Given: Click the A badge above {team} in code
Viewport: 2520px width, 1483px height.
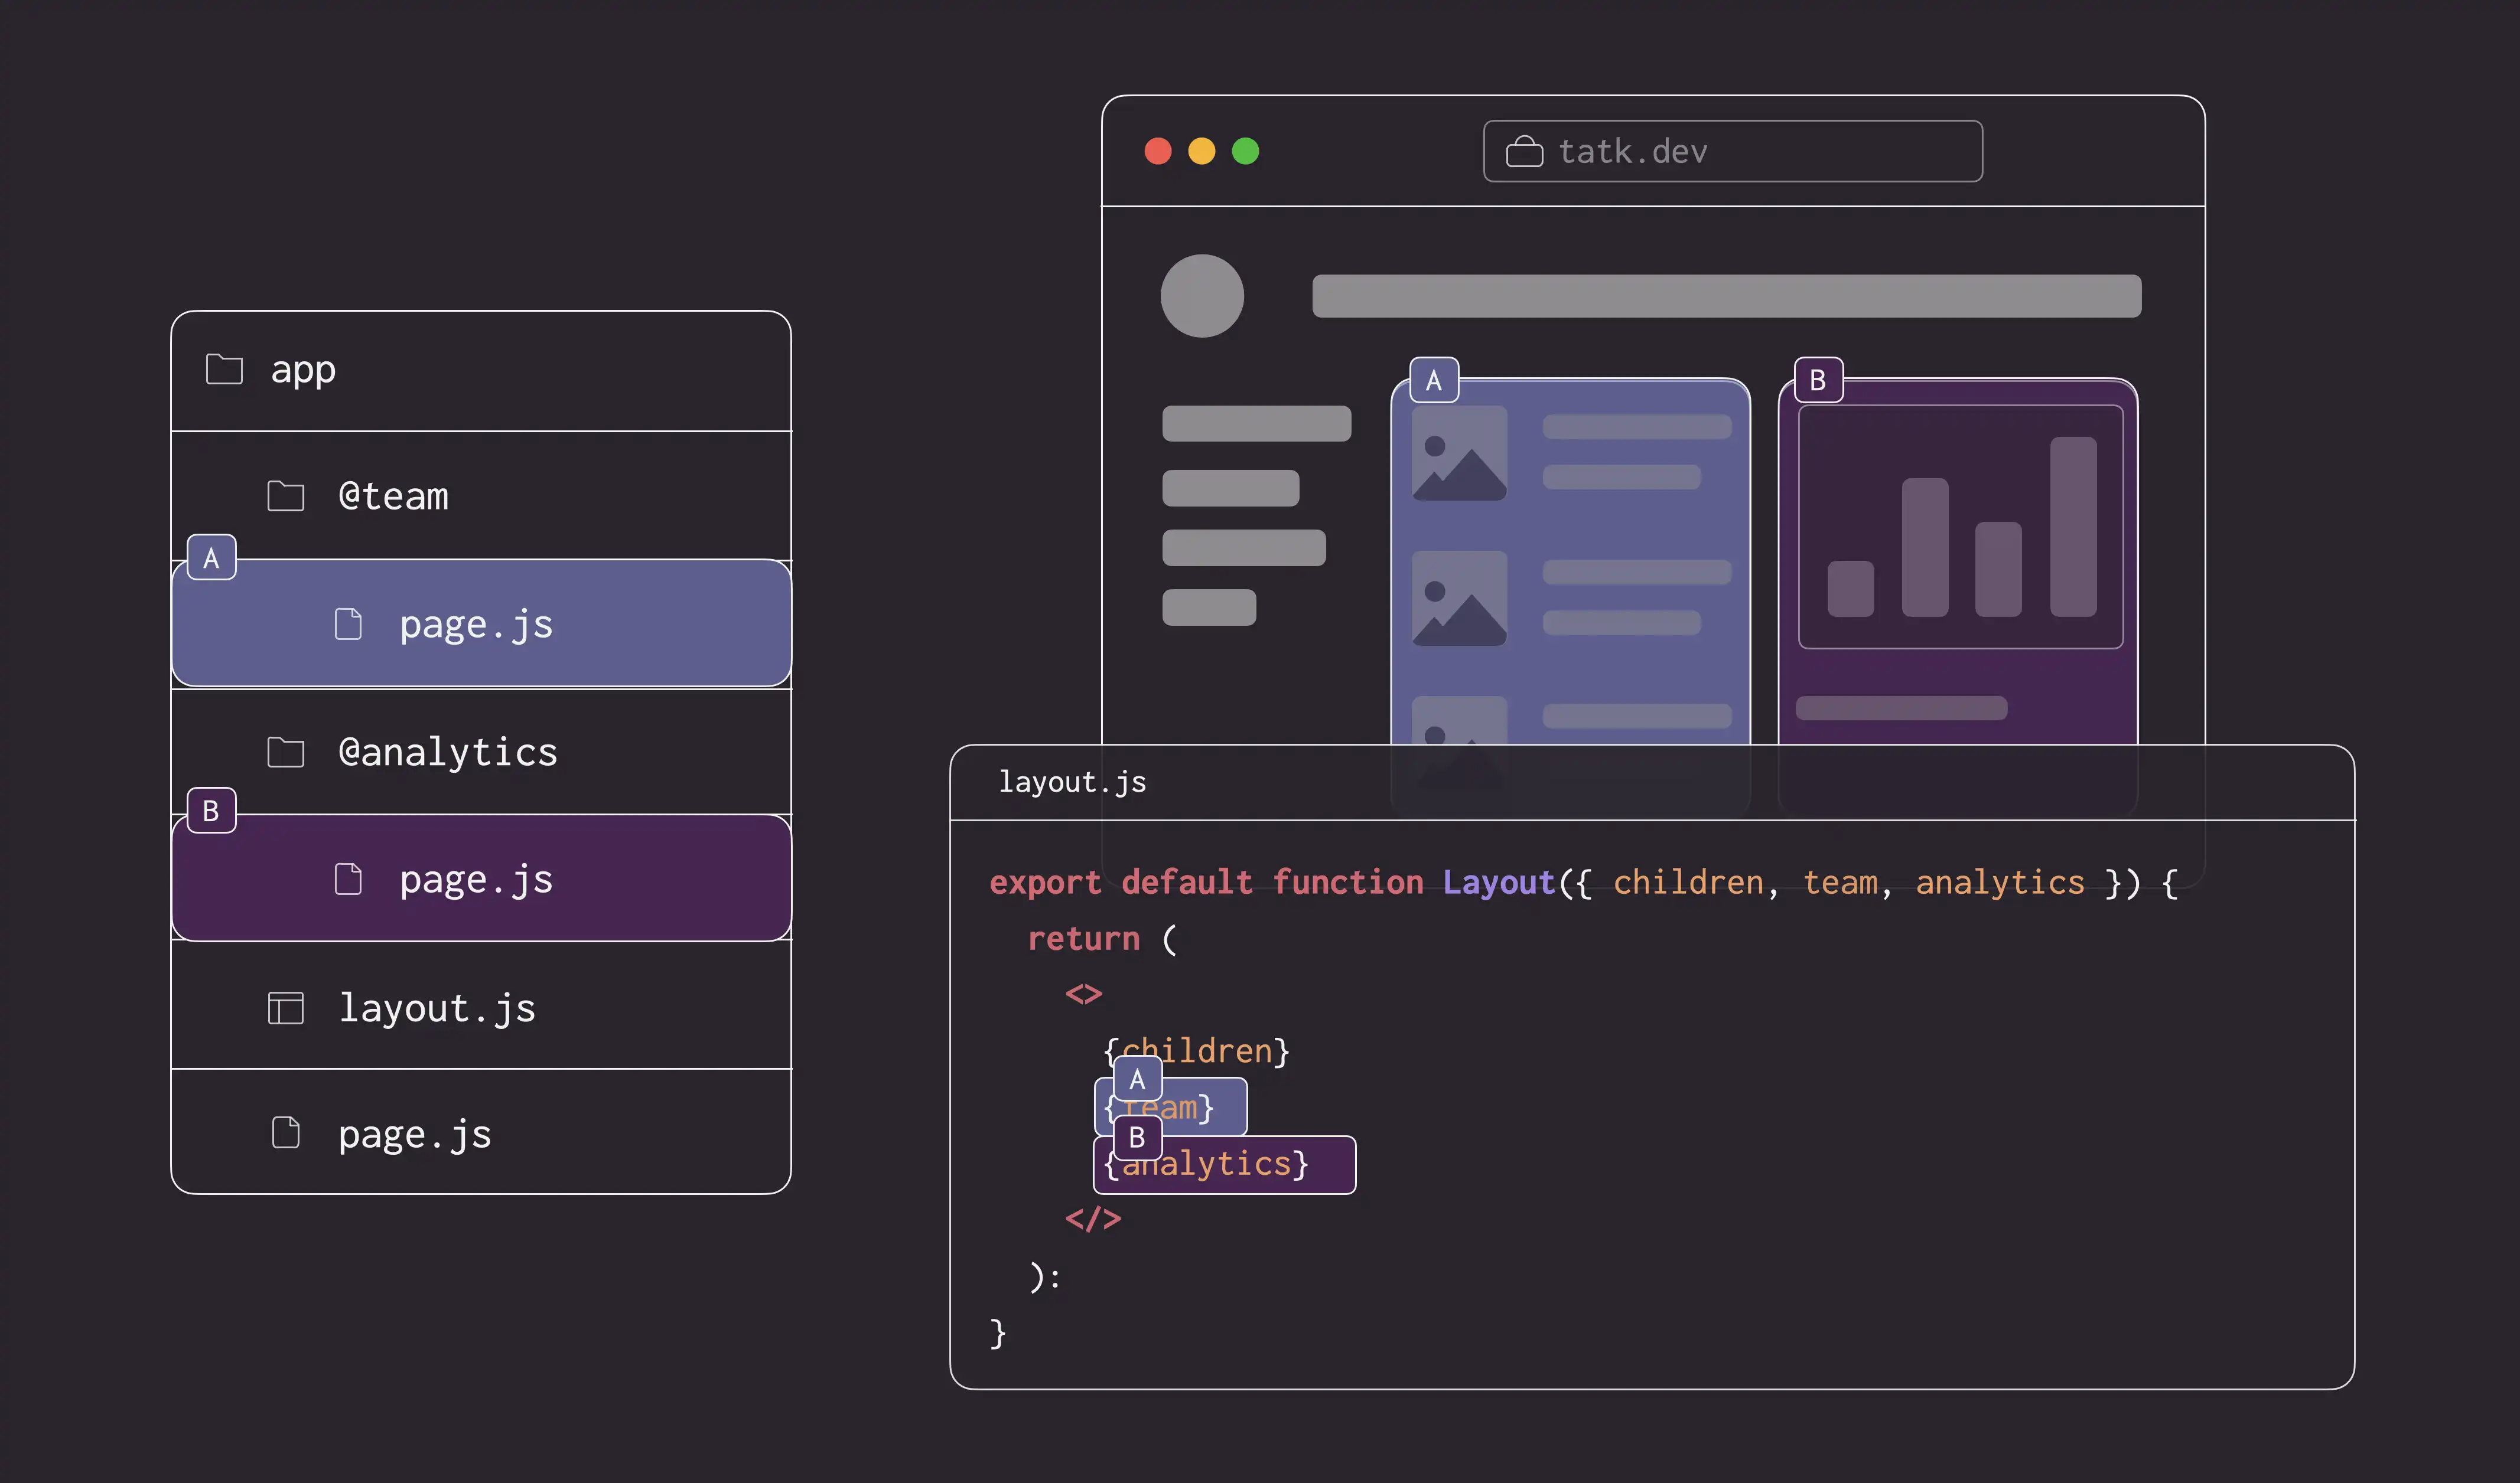Looking at the screenshot, I should tap(1138, 1079).
